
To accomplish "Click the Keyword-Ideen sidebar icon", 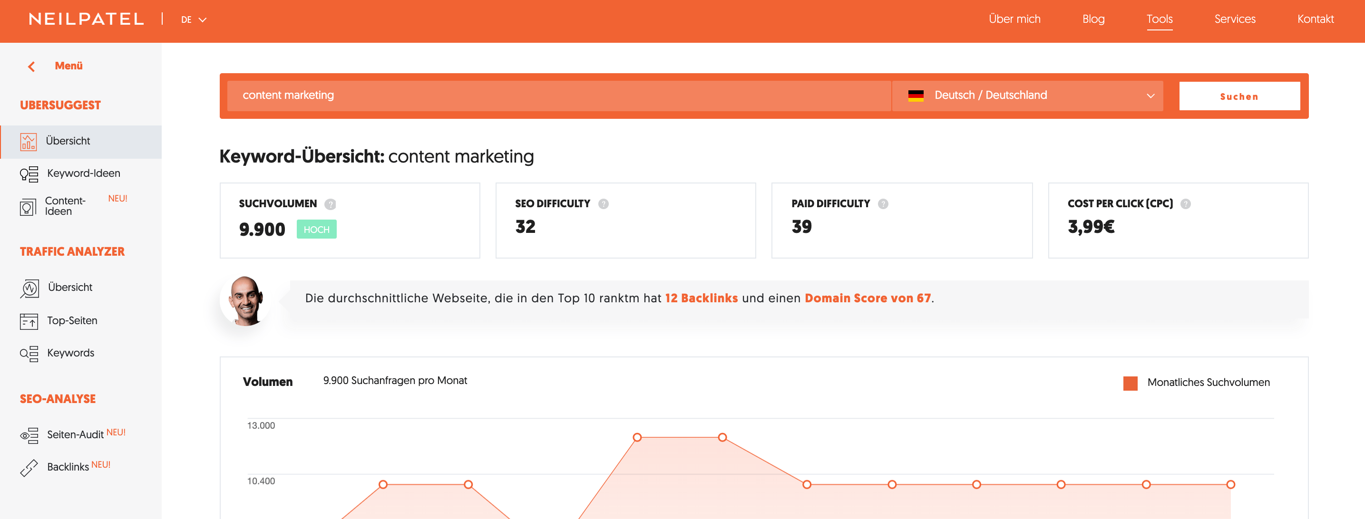I will coord(29,174).
